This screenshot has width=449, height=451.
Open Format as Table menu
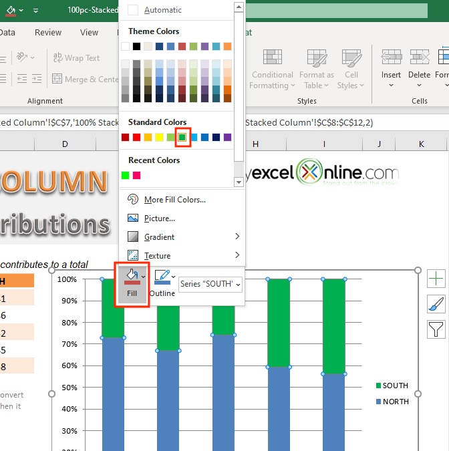317,69
